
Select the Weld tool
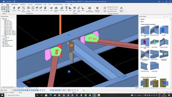tap(70, 9)
